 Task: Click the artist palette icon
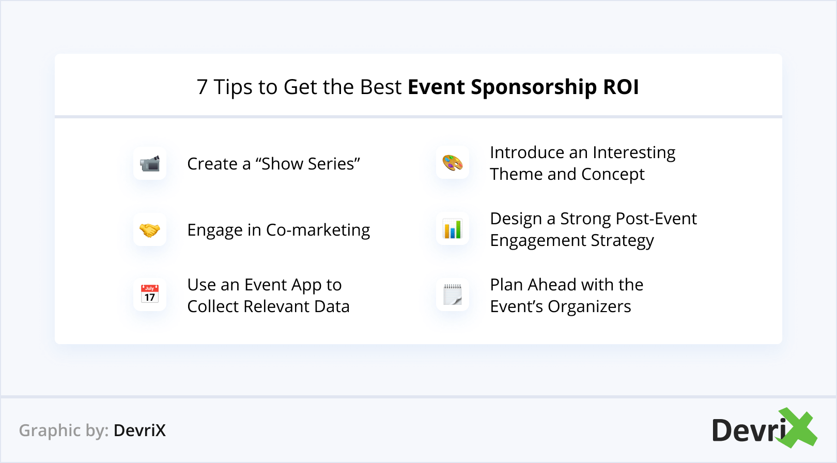[x=453, y=163]
